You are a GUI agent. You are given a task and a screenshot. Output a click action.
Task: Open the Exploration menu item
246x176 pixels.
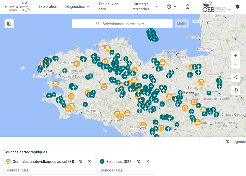48,7
